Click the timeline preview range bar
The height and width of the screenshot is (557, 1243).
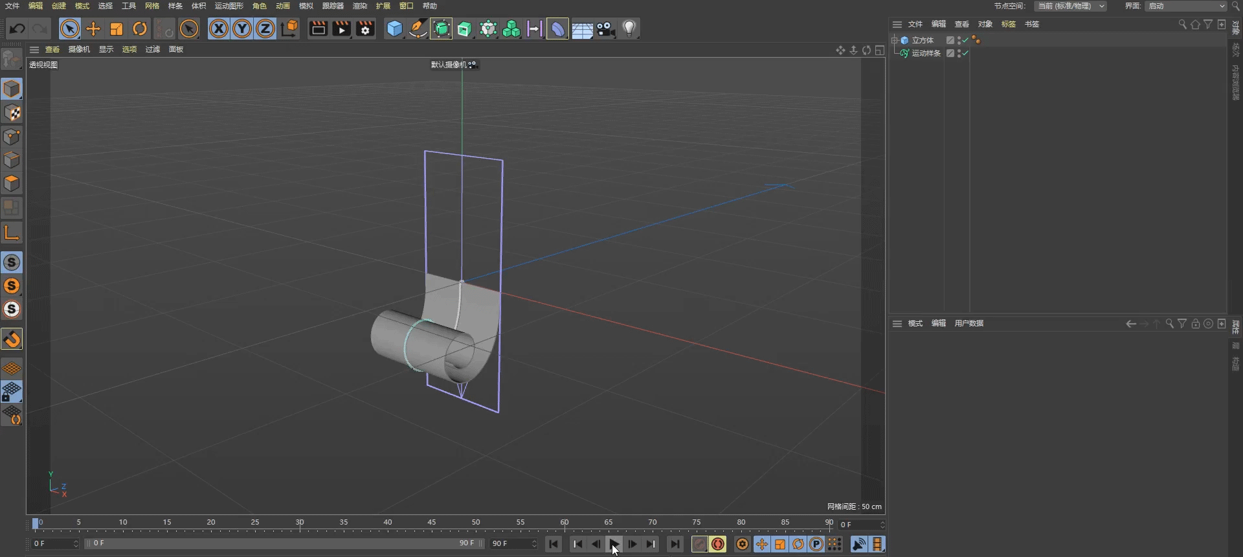coord(284,543)
